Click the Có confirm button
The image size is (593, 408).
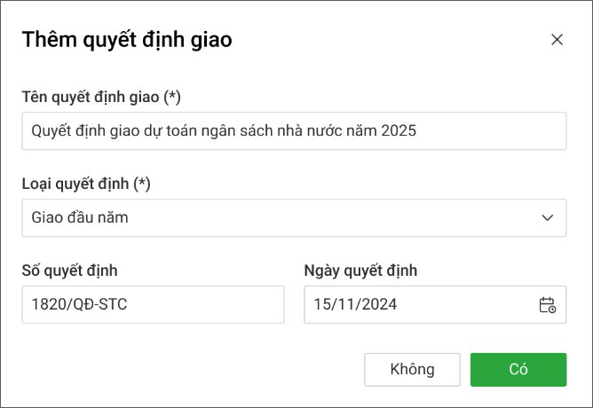click(518, 370)
